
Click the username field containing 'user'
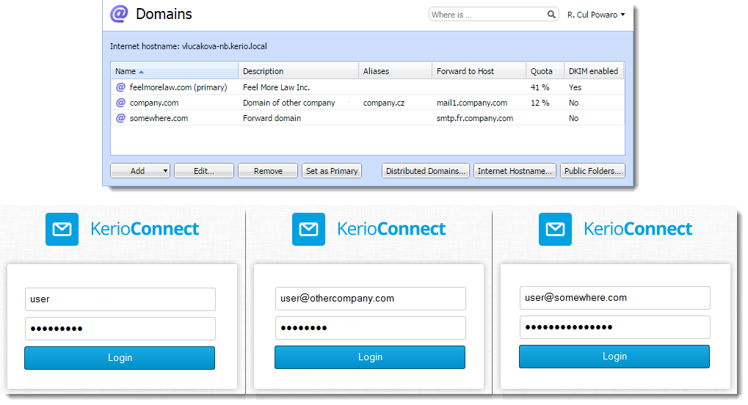pyautogui.click(x=120, y=299)
